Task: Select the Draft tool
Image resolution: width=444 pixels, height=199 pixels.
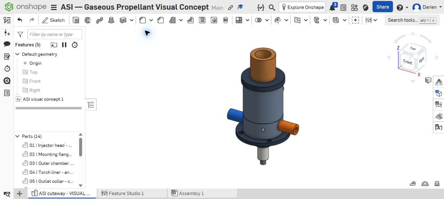Action: pyautogui.click(x=173, y=20)
